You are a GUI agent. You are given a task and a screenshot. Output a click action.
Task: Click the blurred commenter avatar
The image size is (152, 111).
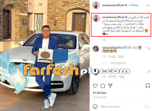tap(96, 49)
